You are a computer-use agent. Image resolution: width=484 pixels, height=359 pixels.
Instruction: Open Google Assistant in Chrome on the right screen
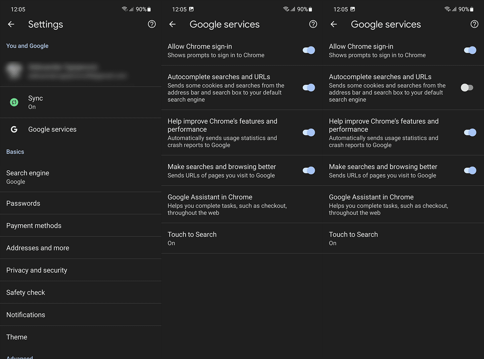(403, 204)
